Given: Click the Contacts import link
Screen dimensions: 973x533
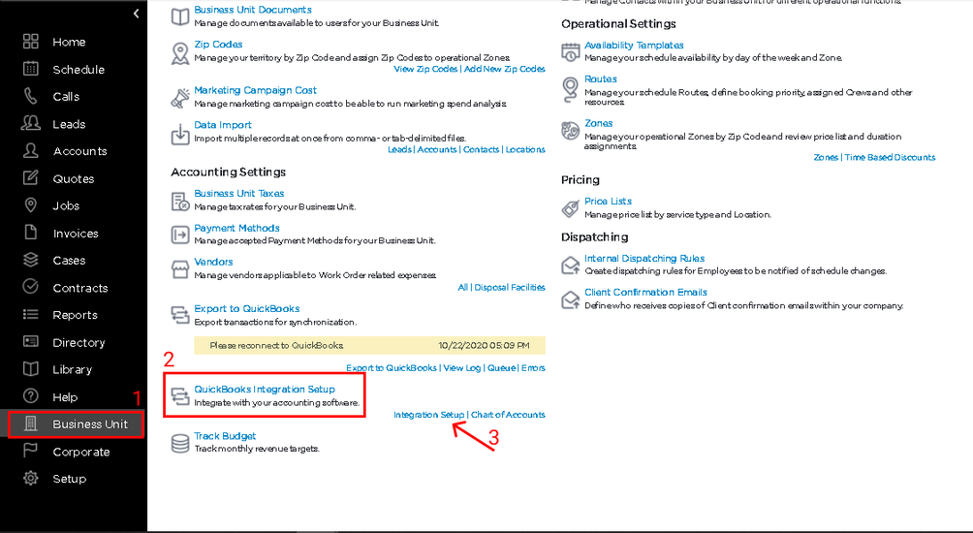Looking at the screenshot, I should point(481,149).
